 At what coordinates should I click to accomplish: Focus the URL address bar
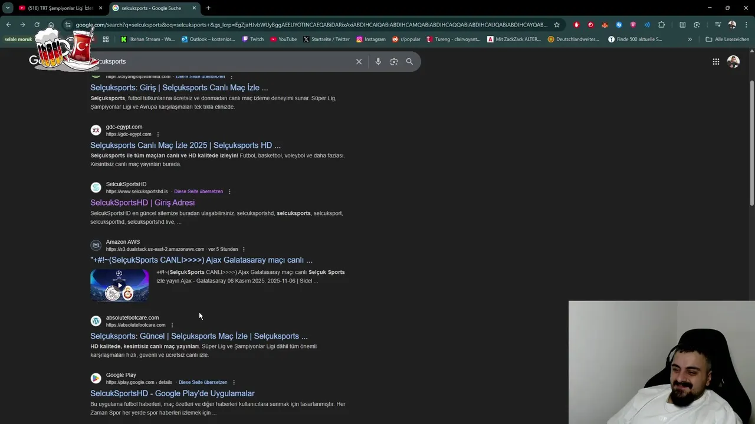(x=311, y=25)
